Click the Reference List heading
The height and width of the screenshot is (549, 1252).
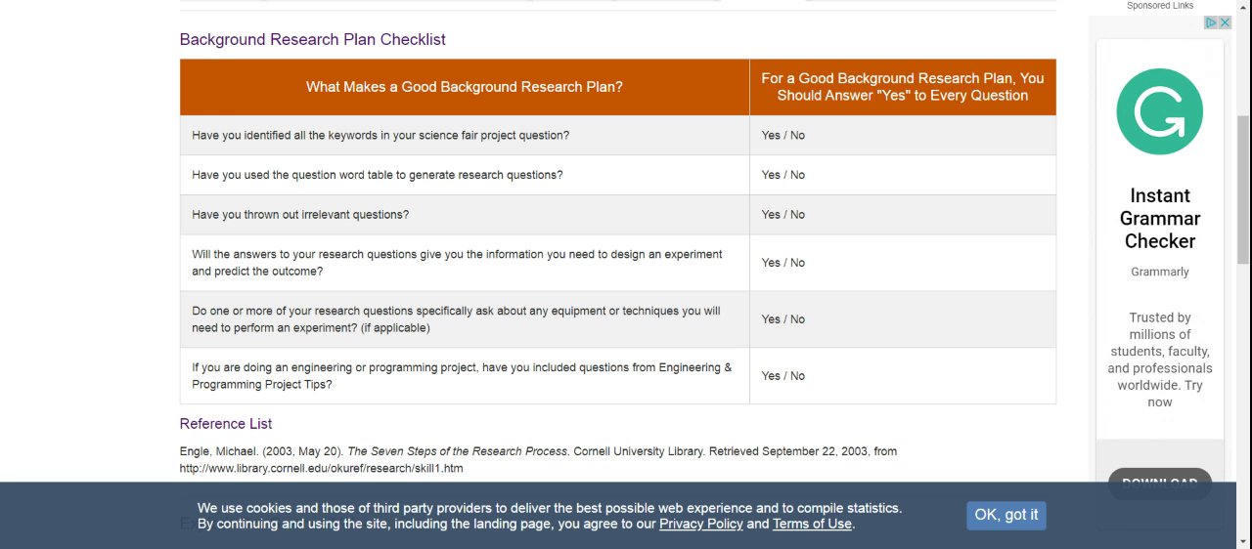click(x=226, y=423)
